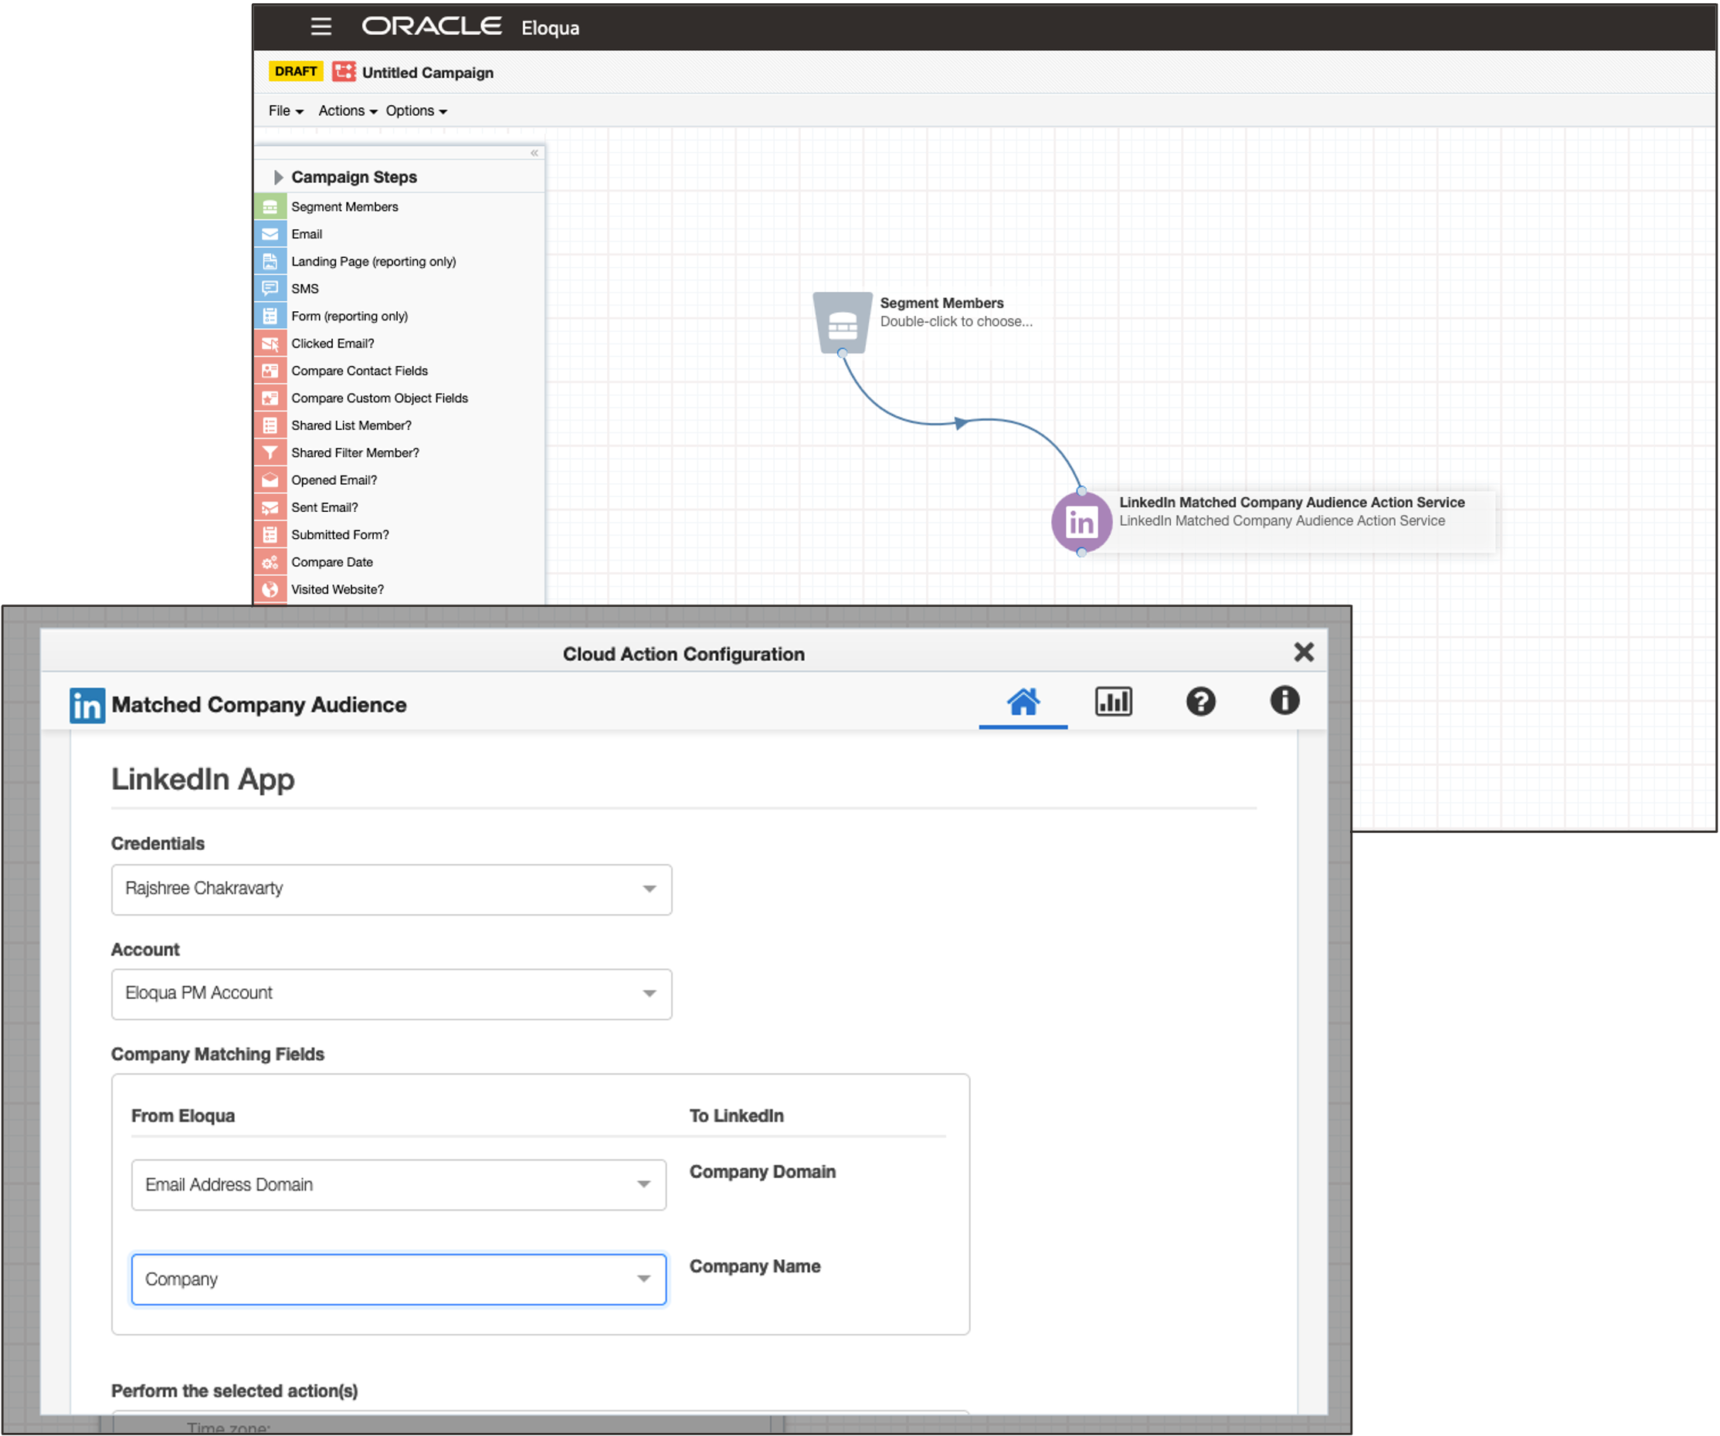
Task: Select the Segment Members step icon
Action: tap(270, 206)
